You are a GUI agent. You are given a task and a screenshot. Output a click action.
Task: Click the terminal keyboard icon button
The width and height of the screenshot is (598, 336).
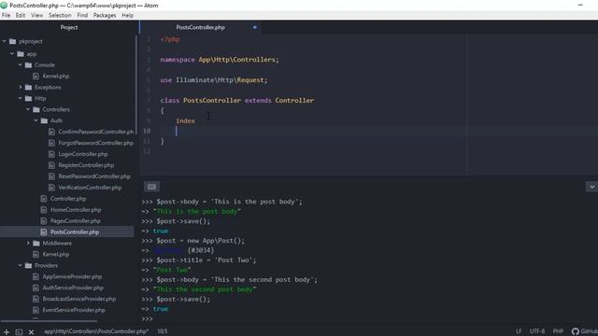(151, 187)
